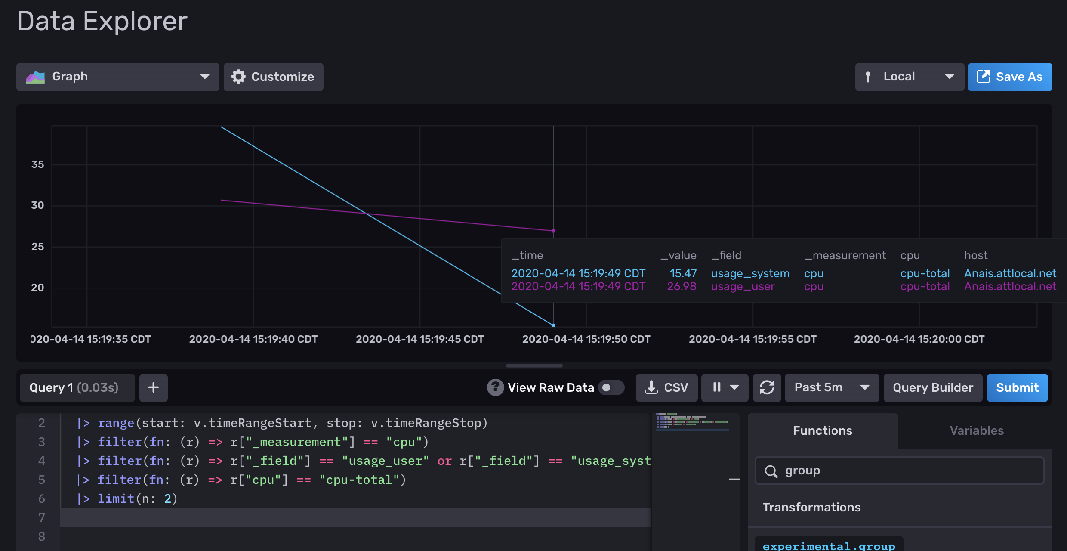Toggle the View Raw Data switch

pos(611,387)
